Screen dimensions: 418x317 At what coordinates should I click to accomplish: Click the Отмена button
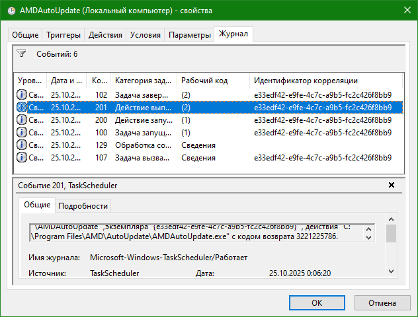[382, 302]
